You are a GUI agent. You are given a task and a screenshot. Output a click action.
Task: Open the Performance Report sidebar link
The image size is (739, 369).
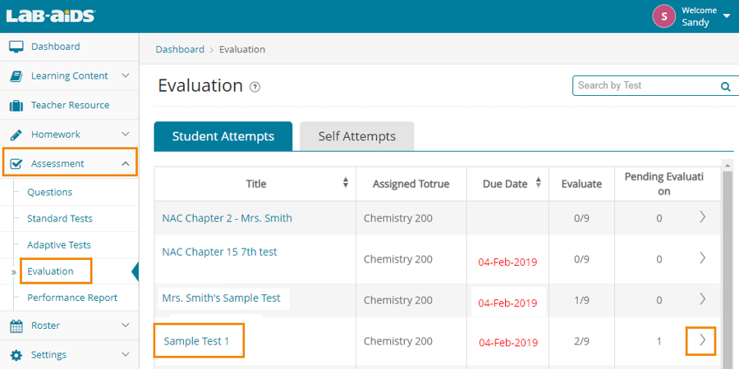[72, 298]
